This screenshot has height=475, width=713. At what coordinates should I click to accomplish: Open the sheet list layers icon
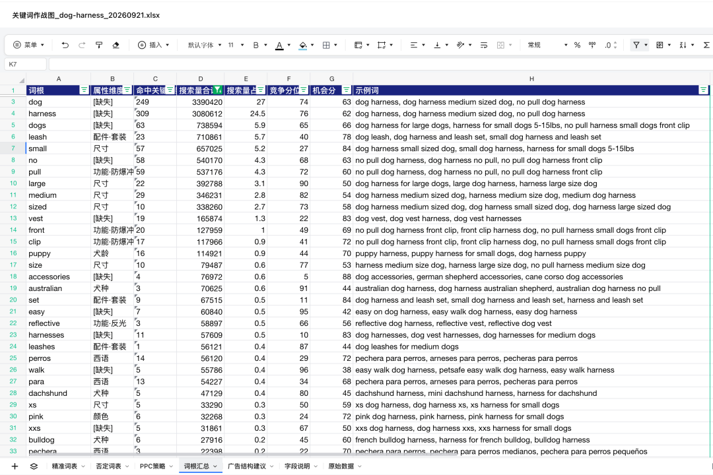pyautogui.click(x=34, y=466)
